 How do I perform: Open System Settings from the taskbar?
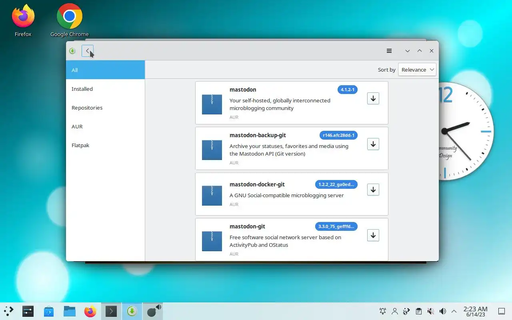[x=28, y=311]
